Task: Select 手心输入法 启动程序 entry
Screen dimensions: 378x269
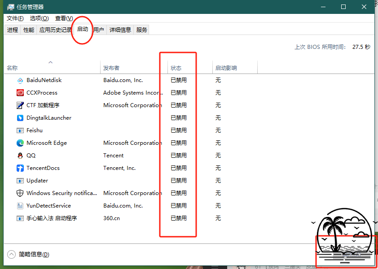Action: tap(189, 218)
